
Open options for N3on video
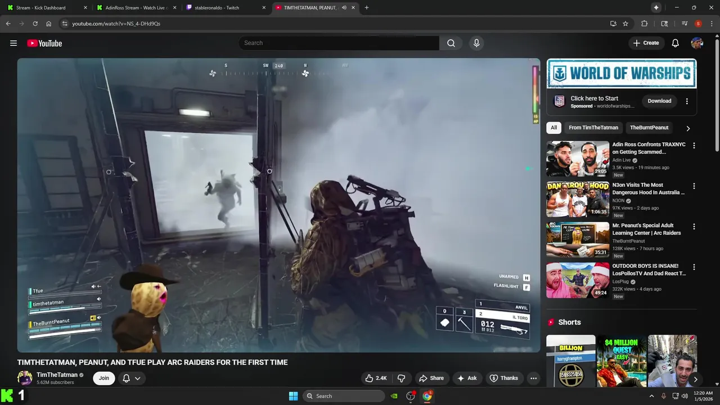point(694,186)
